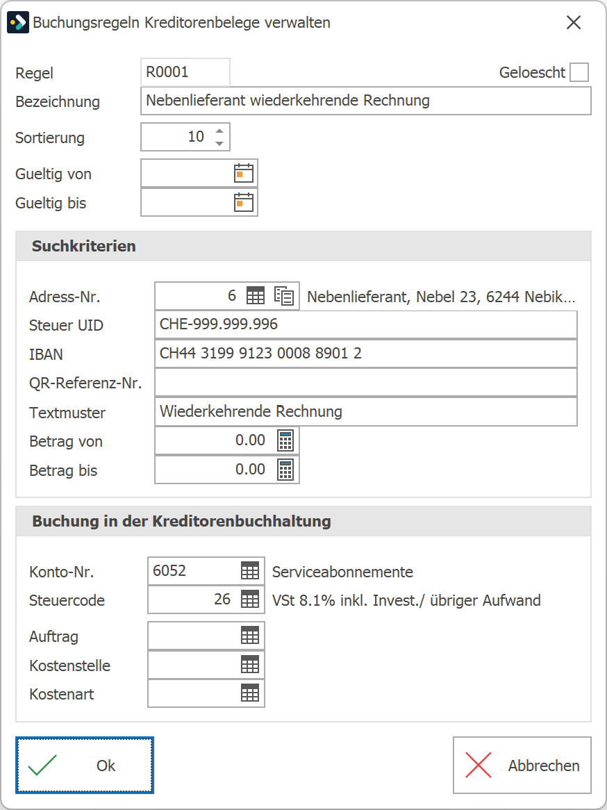Screen dimensions: 607x810
Task: Open calculator for Betrag von
Action: [285, 440]
